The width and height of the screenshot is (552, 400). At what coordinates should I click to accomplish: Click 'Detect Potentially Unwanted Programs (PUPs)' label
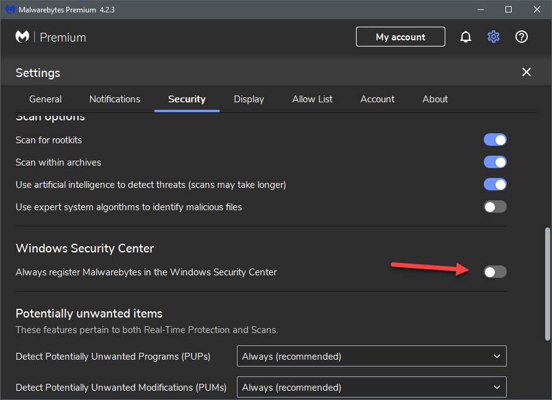click(113, 357)
